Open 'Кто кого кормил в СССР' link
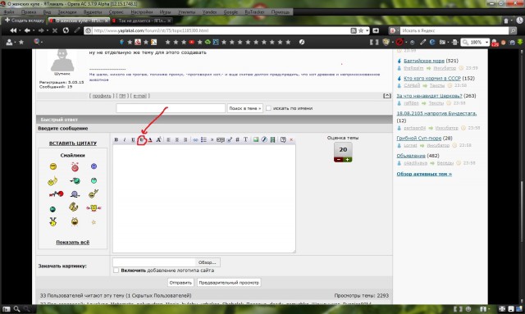This screenshot has height=314, width=525. tap(432, 78)
